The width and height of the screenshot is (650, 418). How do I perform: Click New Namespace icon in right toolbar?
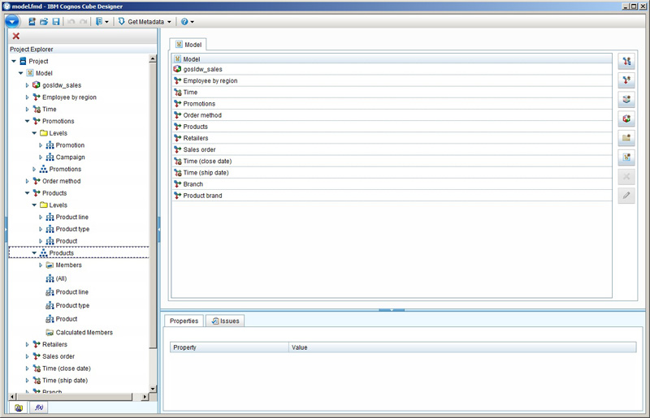[626, 157]
